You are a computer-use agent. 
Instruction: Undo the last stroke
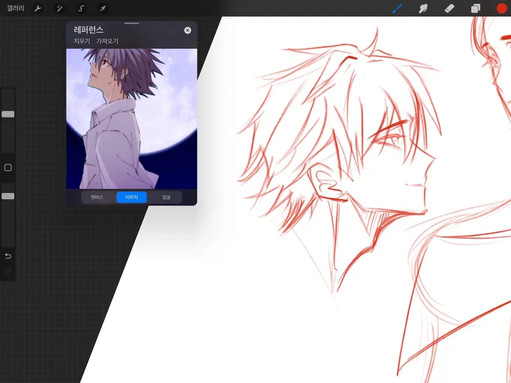[x=8, y=256]
